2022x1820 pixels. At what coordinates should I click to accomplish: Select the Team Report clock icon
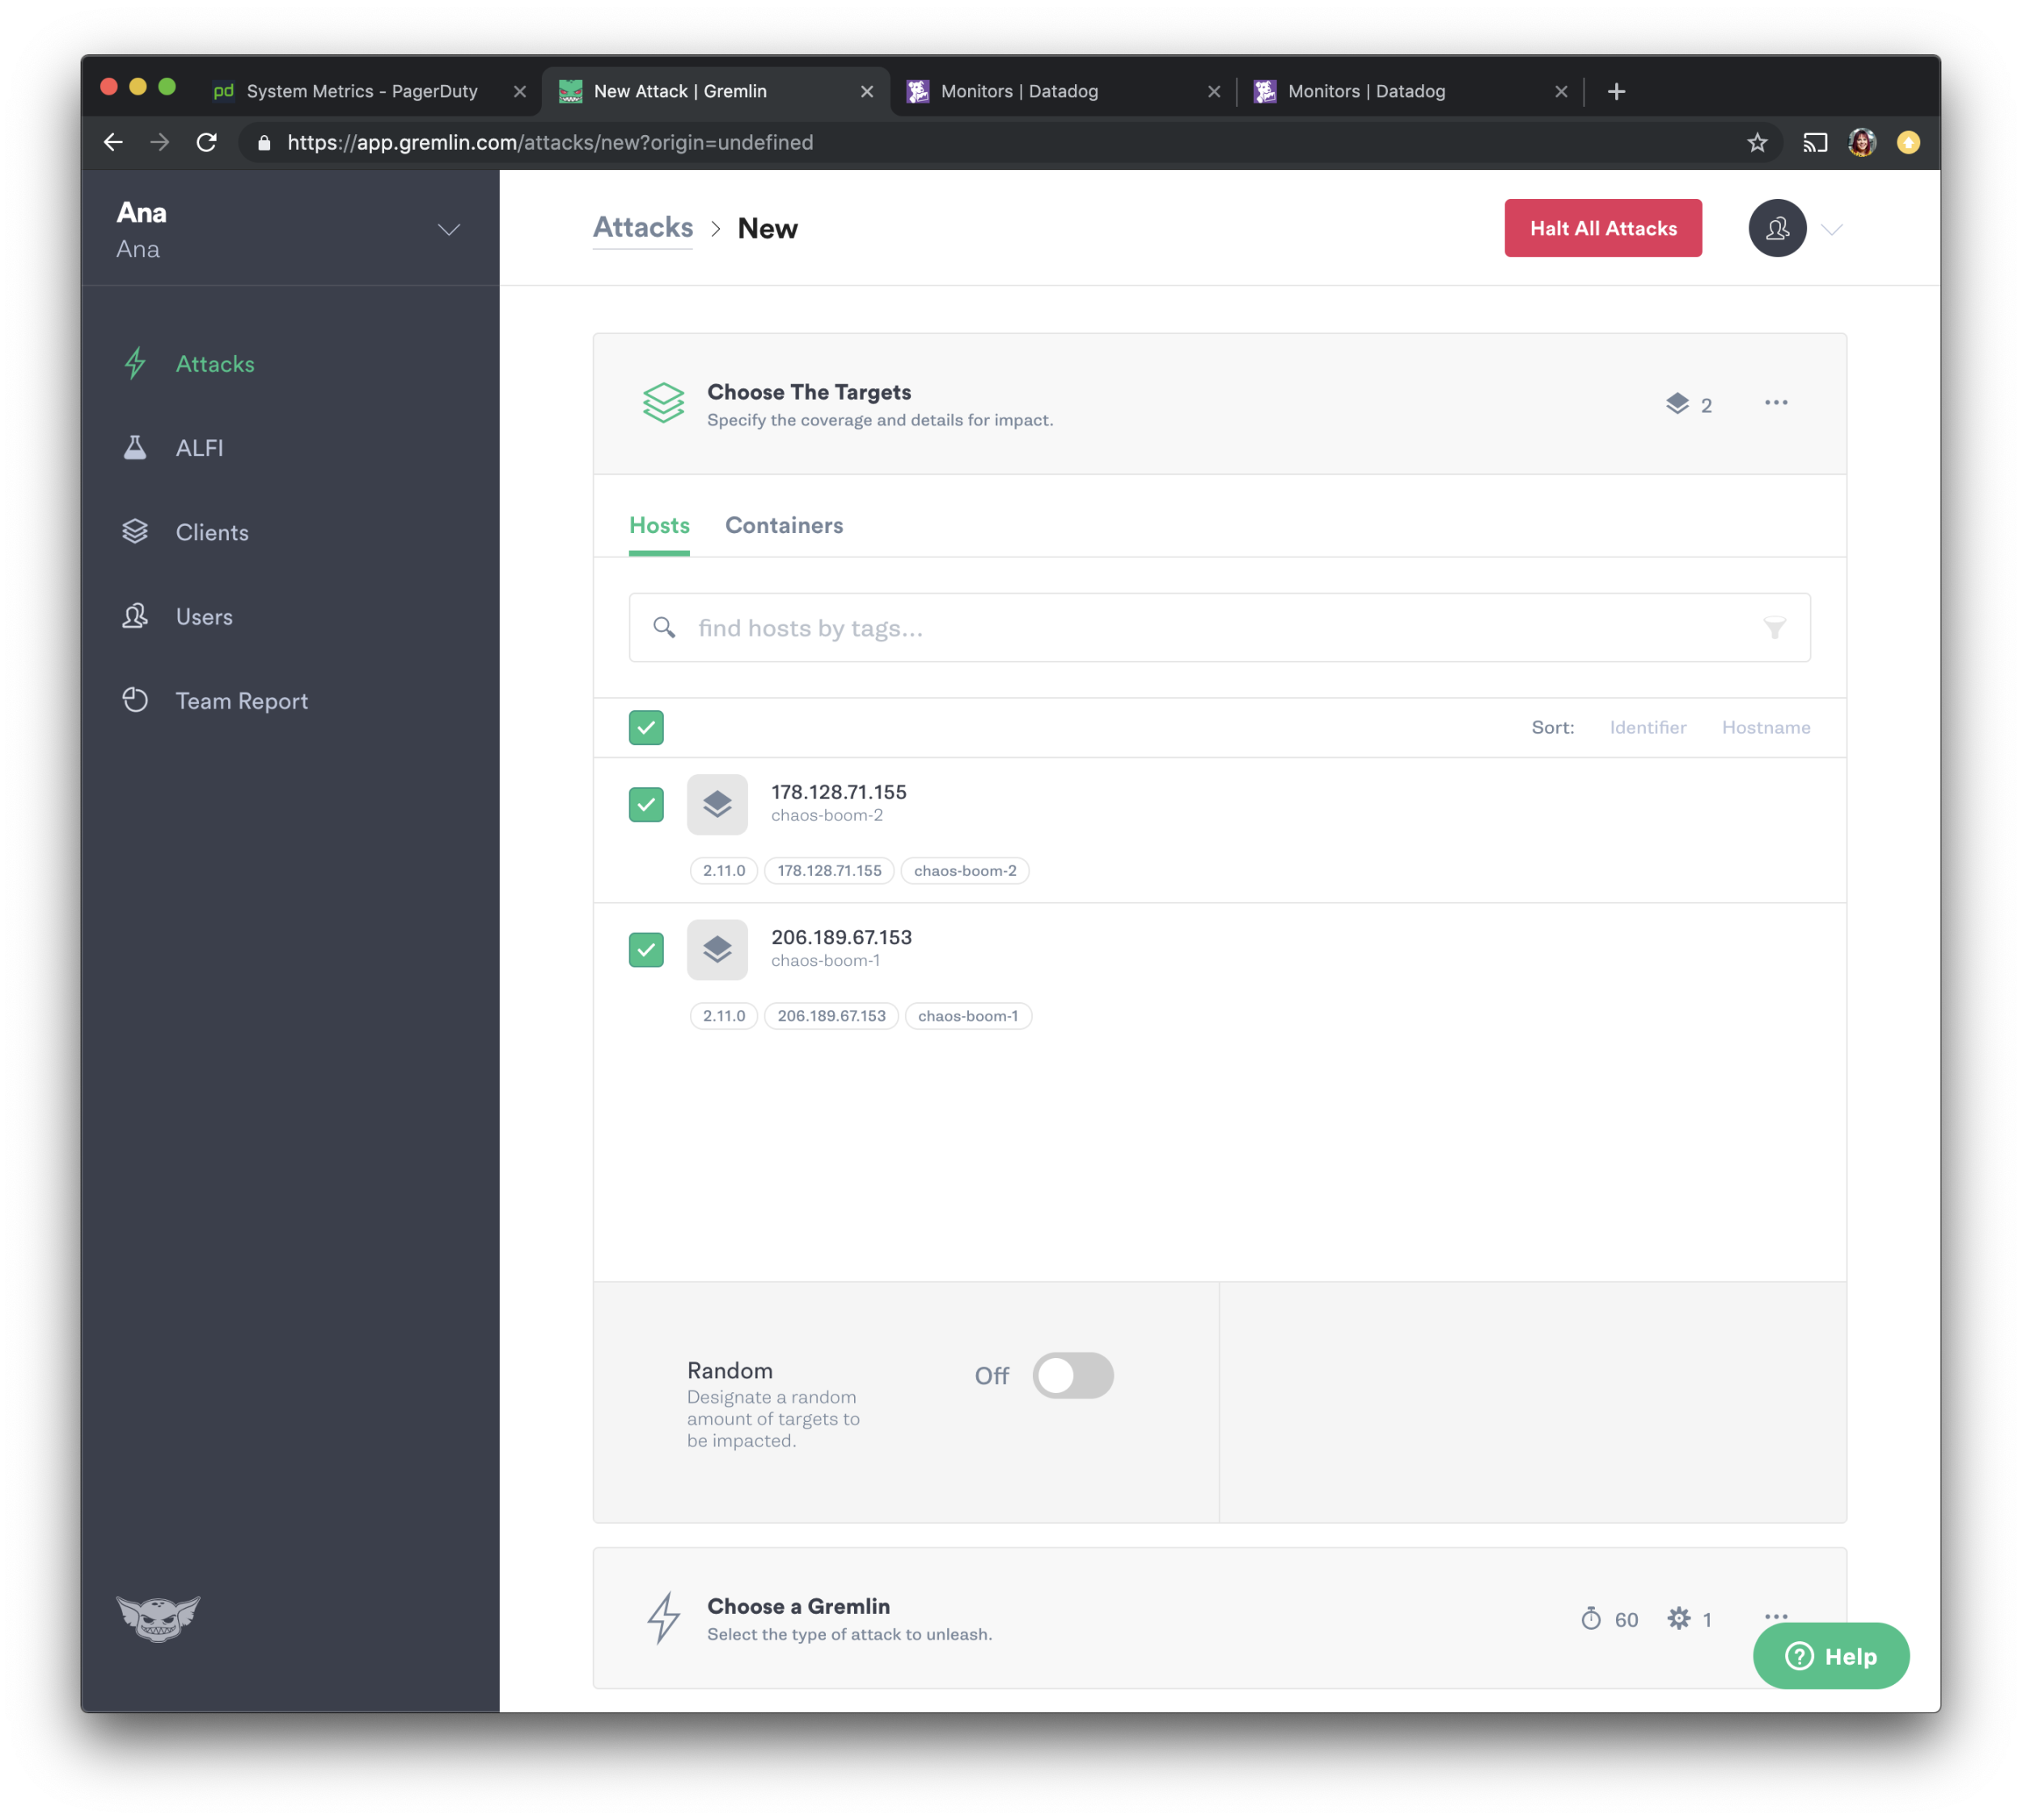pyautogui.click(x=136, y=700)
